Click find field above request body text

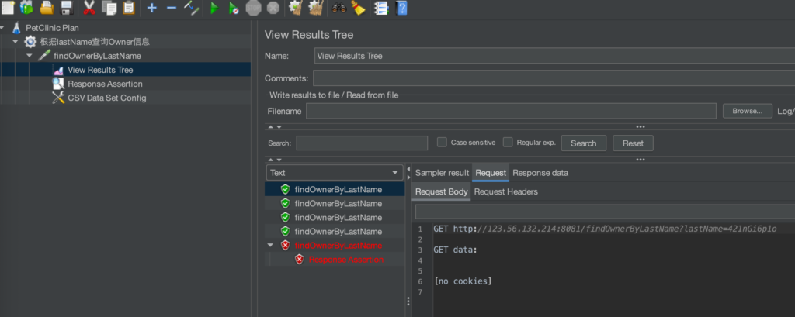605,212
